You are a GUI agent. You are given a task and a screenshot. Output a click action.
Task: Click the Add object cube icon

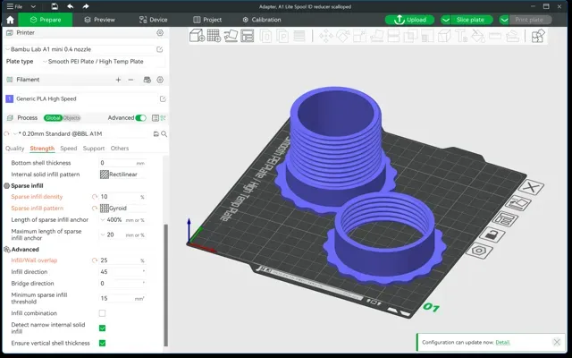(197, 36)
